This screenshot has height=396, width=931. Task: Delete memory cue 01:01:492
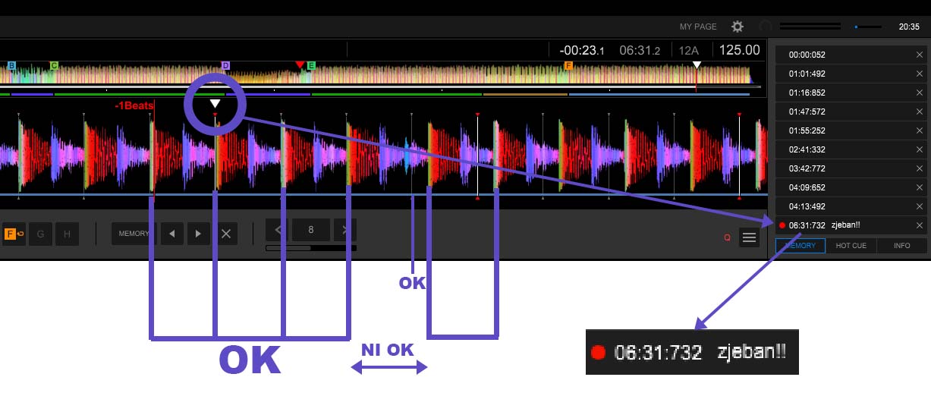(919, 74)
